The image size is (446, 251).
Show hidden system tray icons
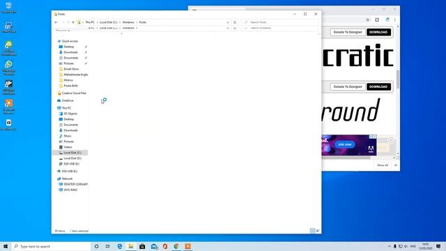389,246
